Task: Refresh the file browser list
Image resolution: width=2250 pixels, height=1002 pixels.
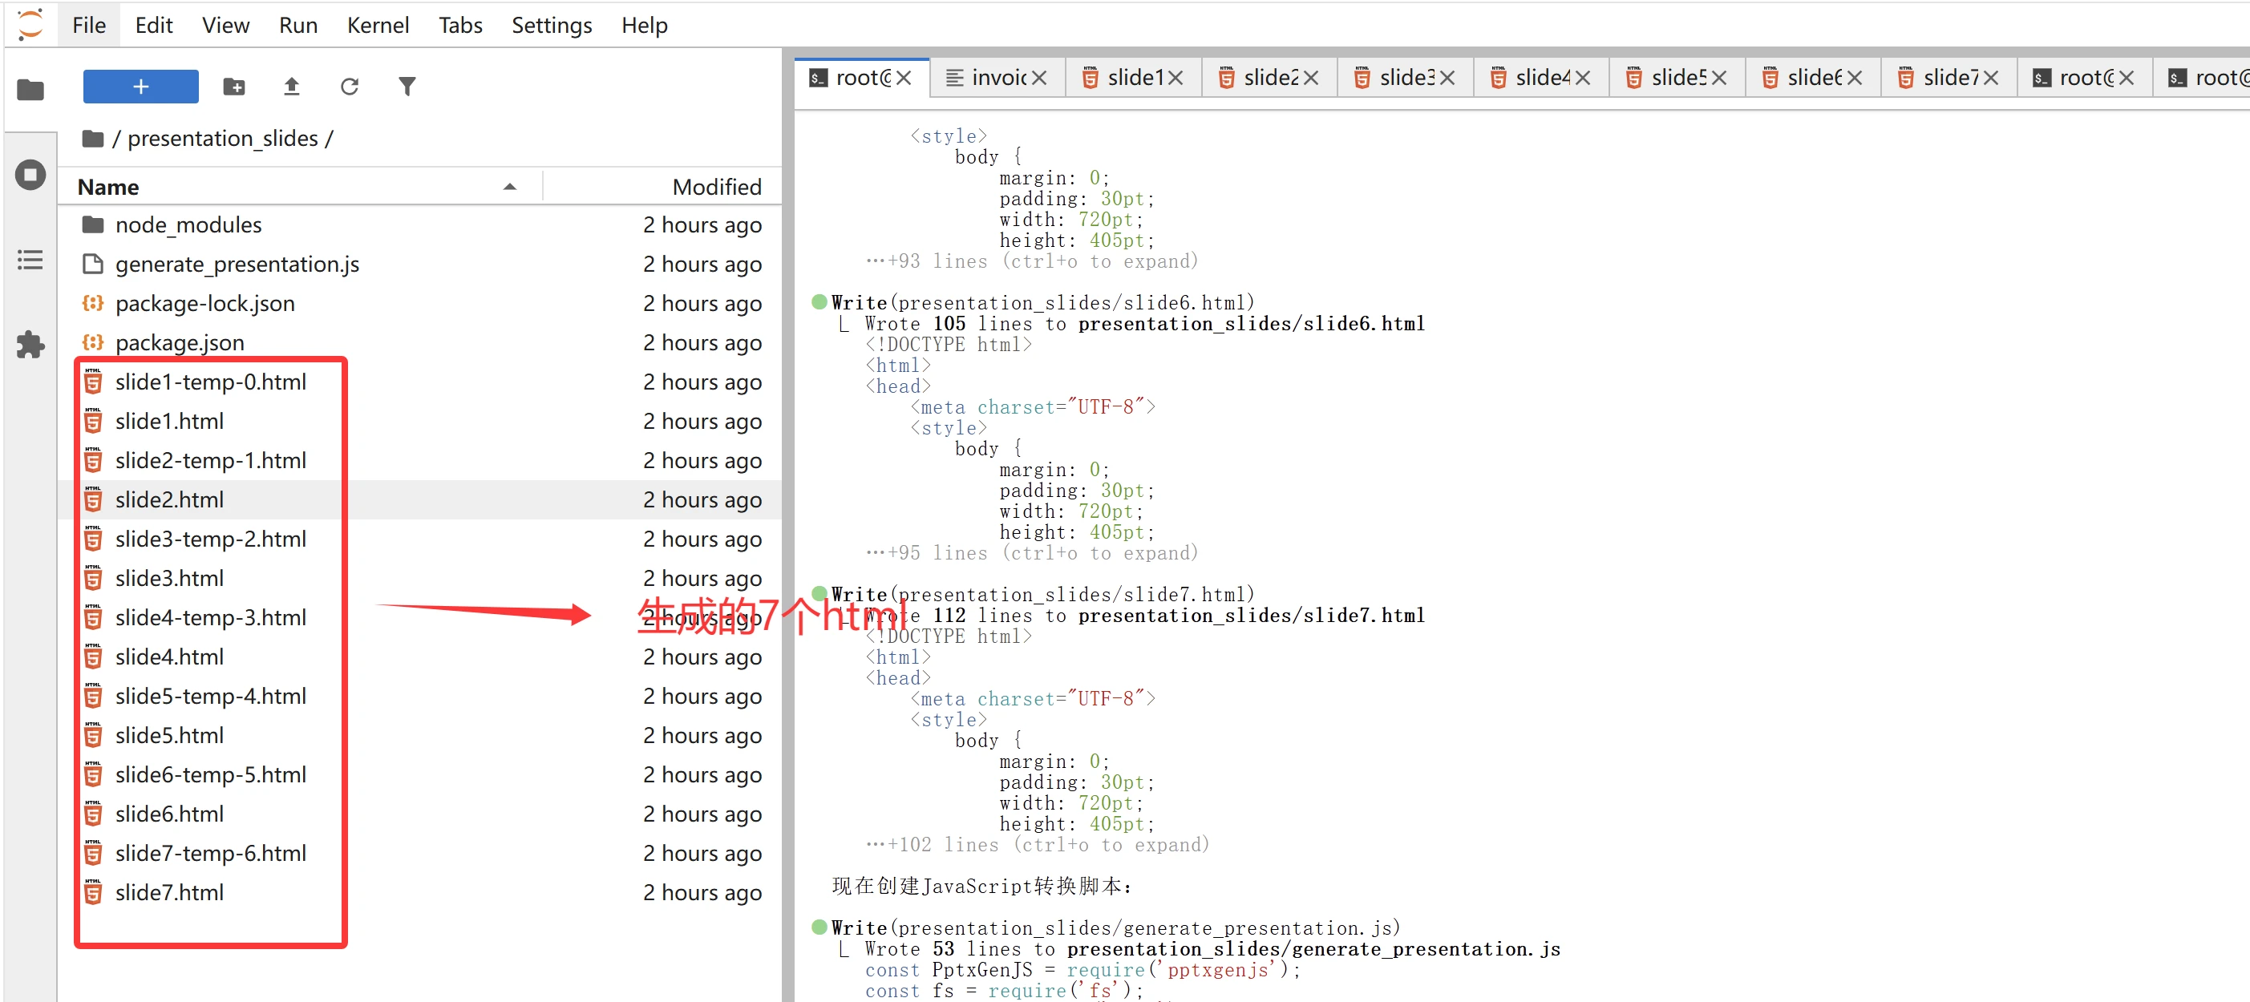Action: [x=350, y=87]
